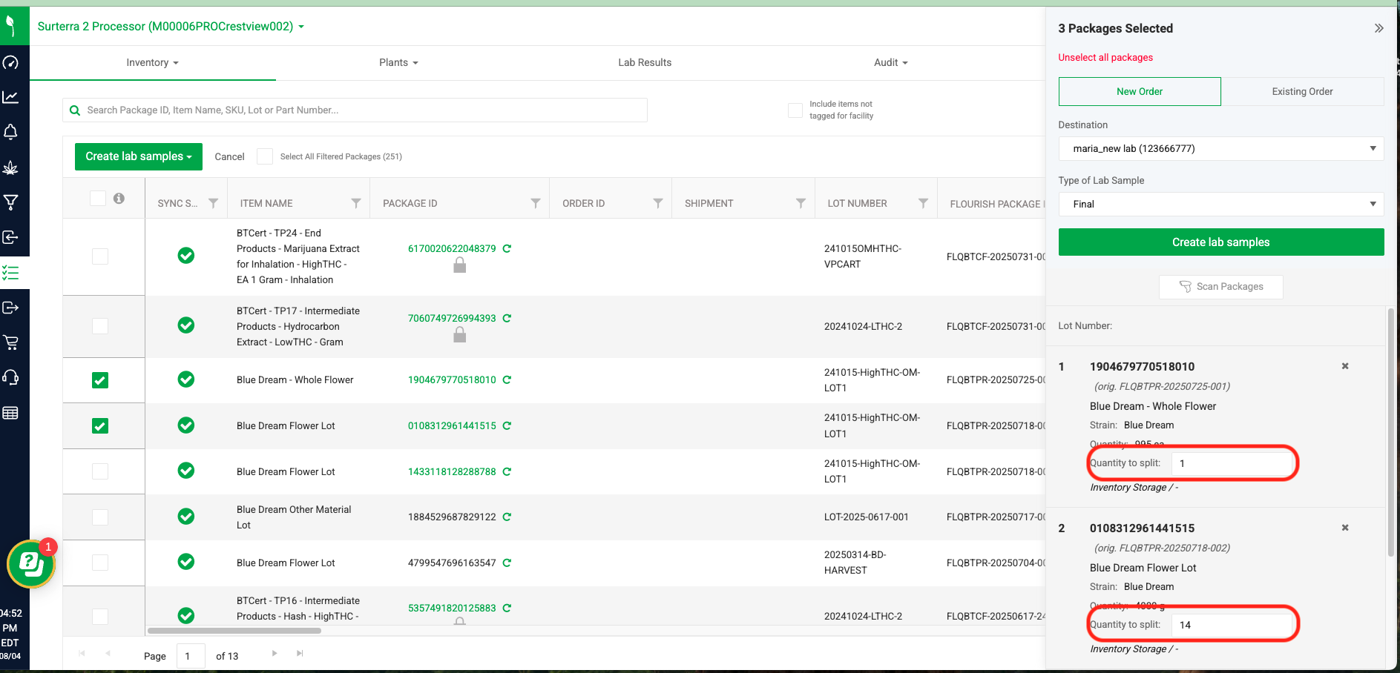Screen dimensions: 1400x673
Task: Refresh sync for package 1884529687829122
Action: click(507, 517)
